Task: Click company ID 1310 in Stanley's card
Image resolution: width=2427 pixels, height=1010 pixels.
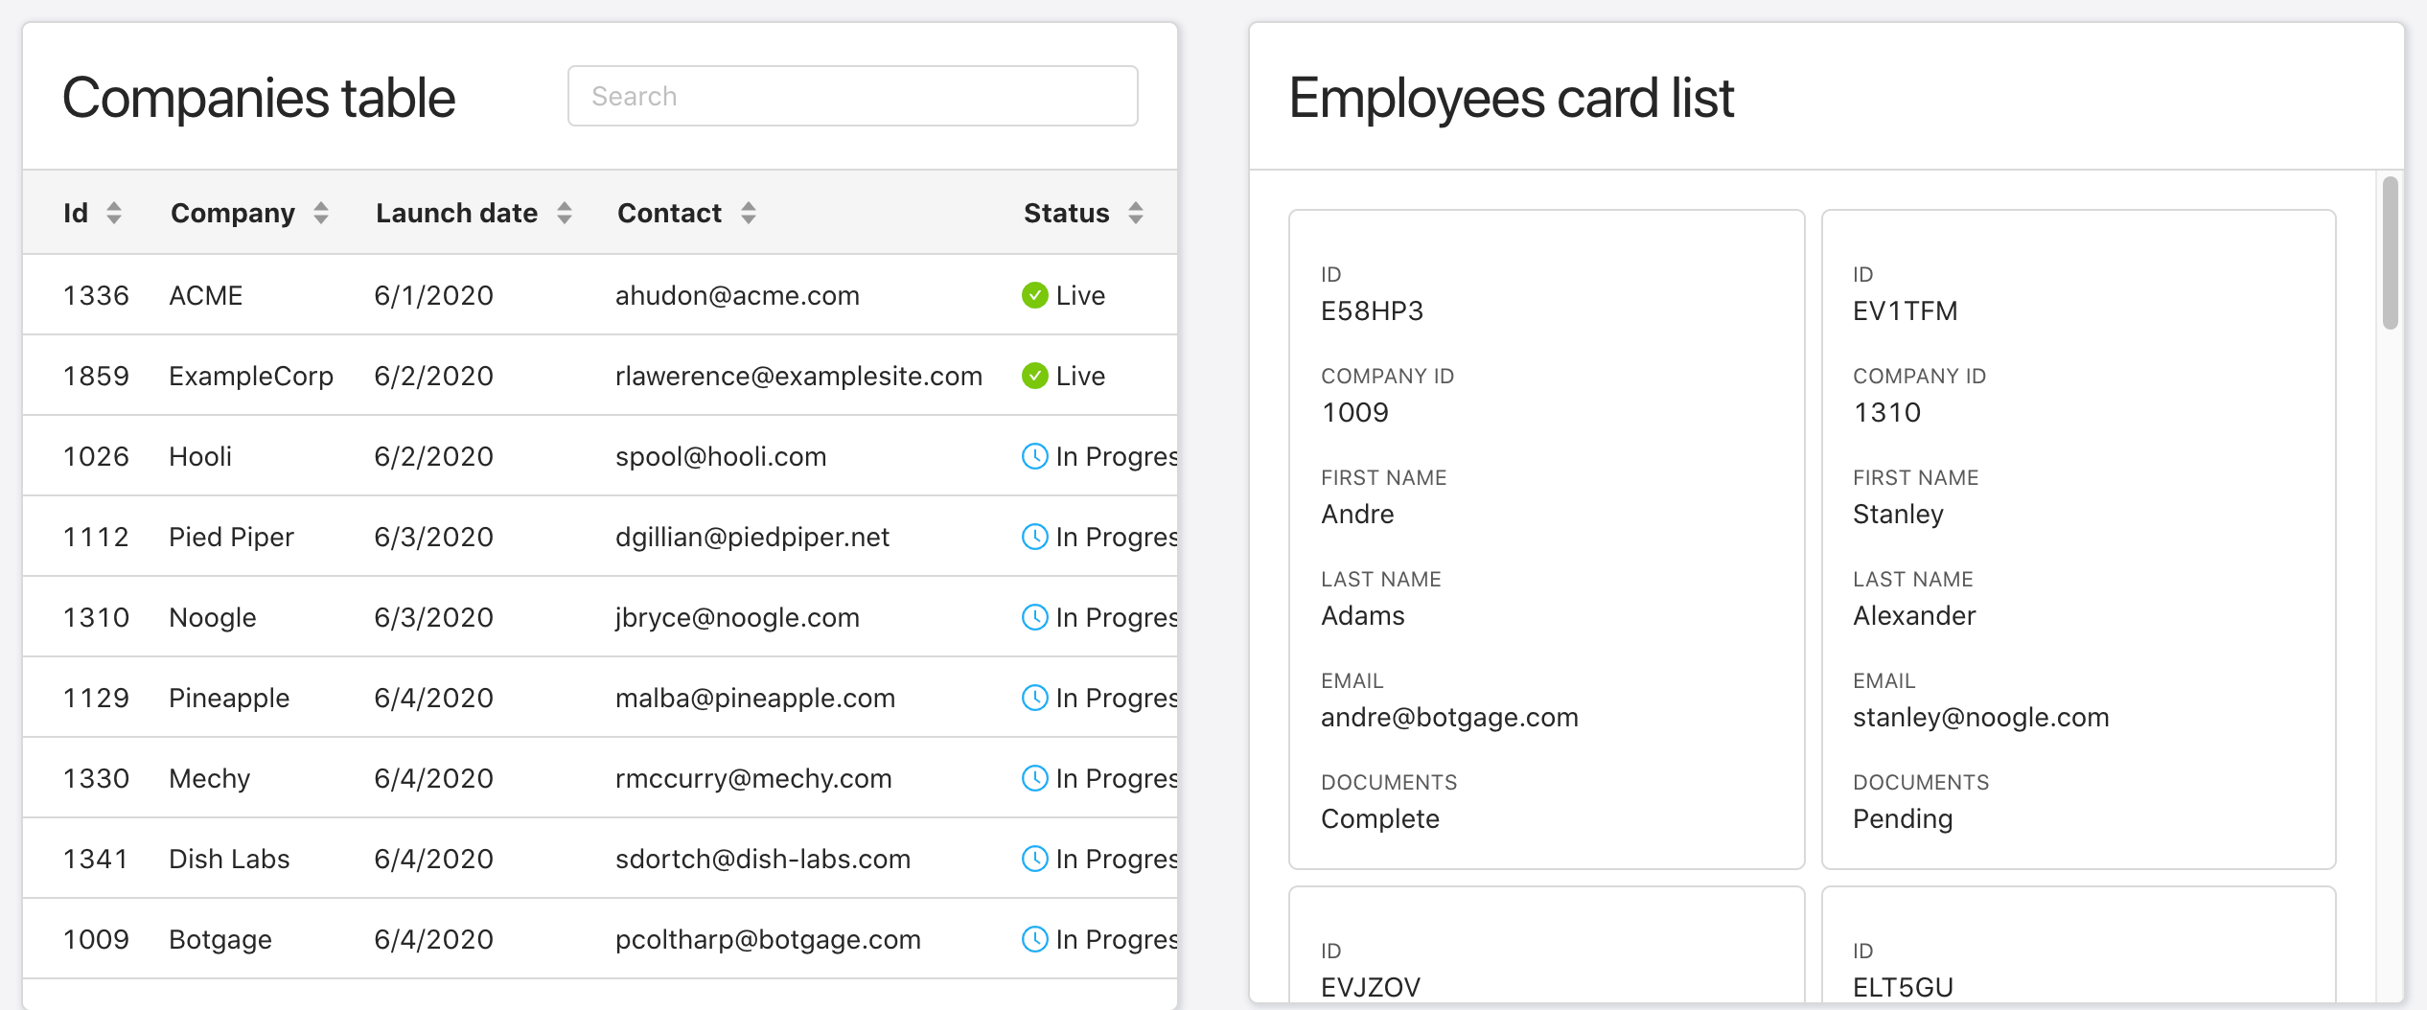Action: 1886,412
